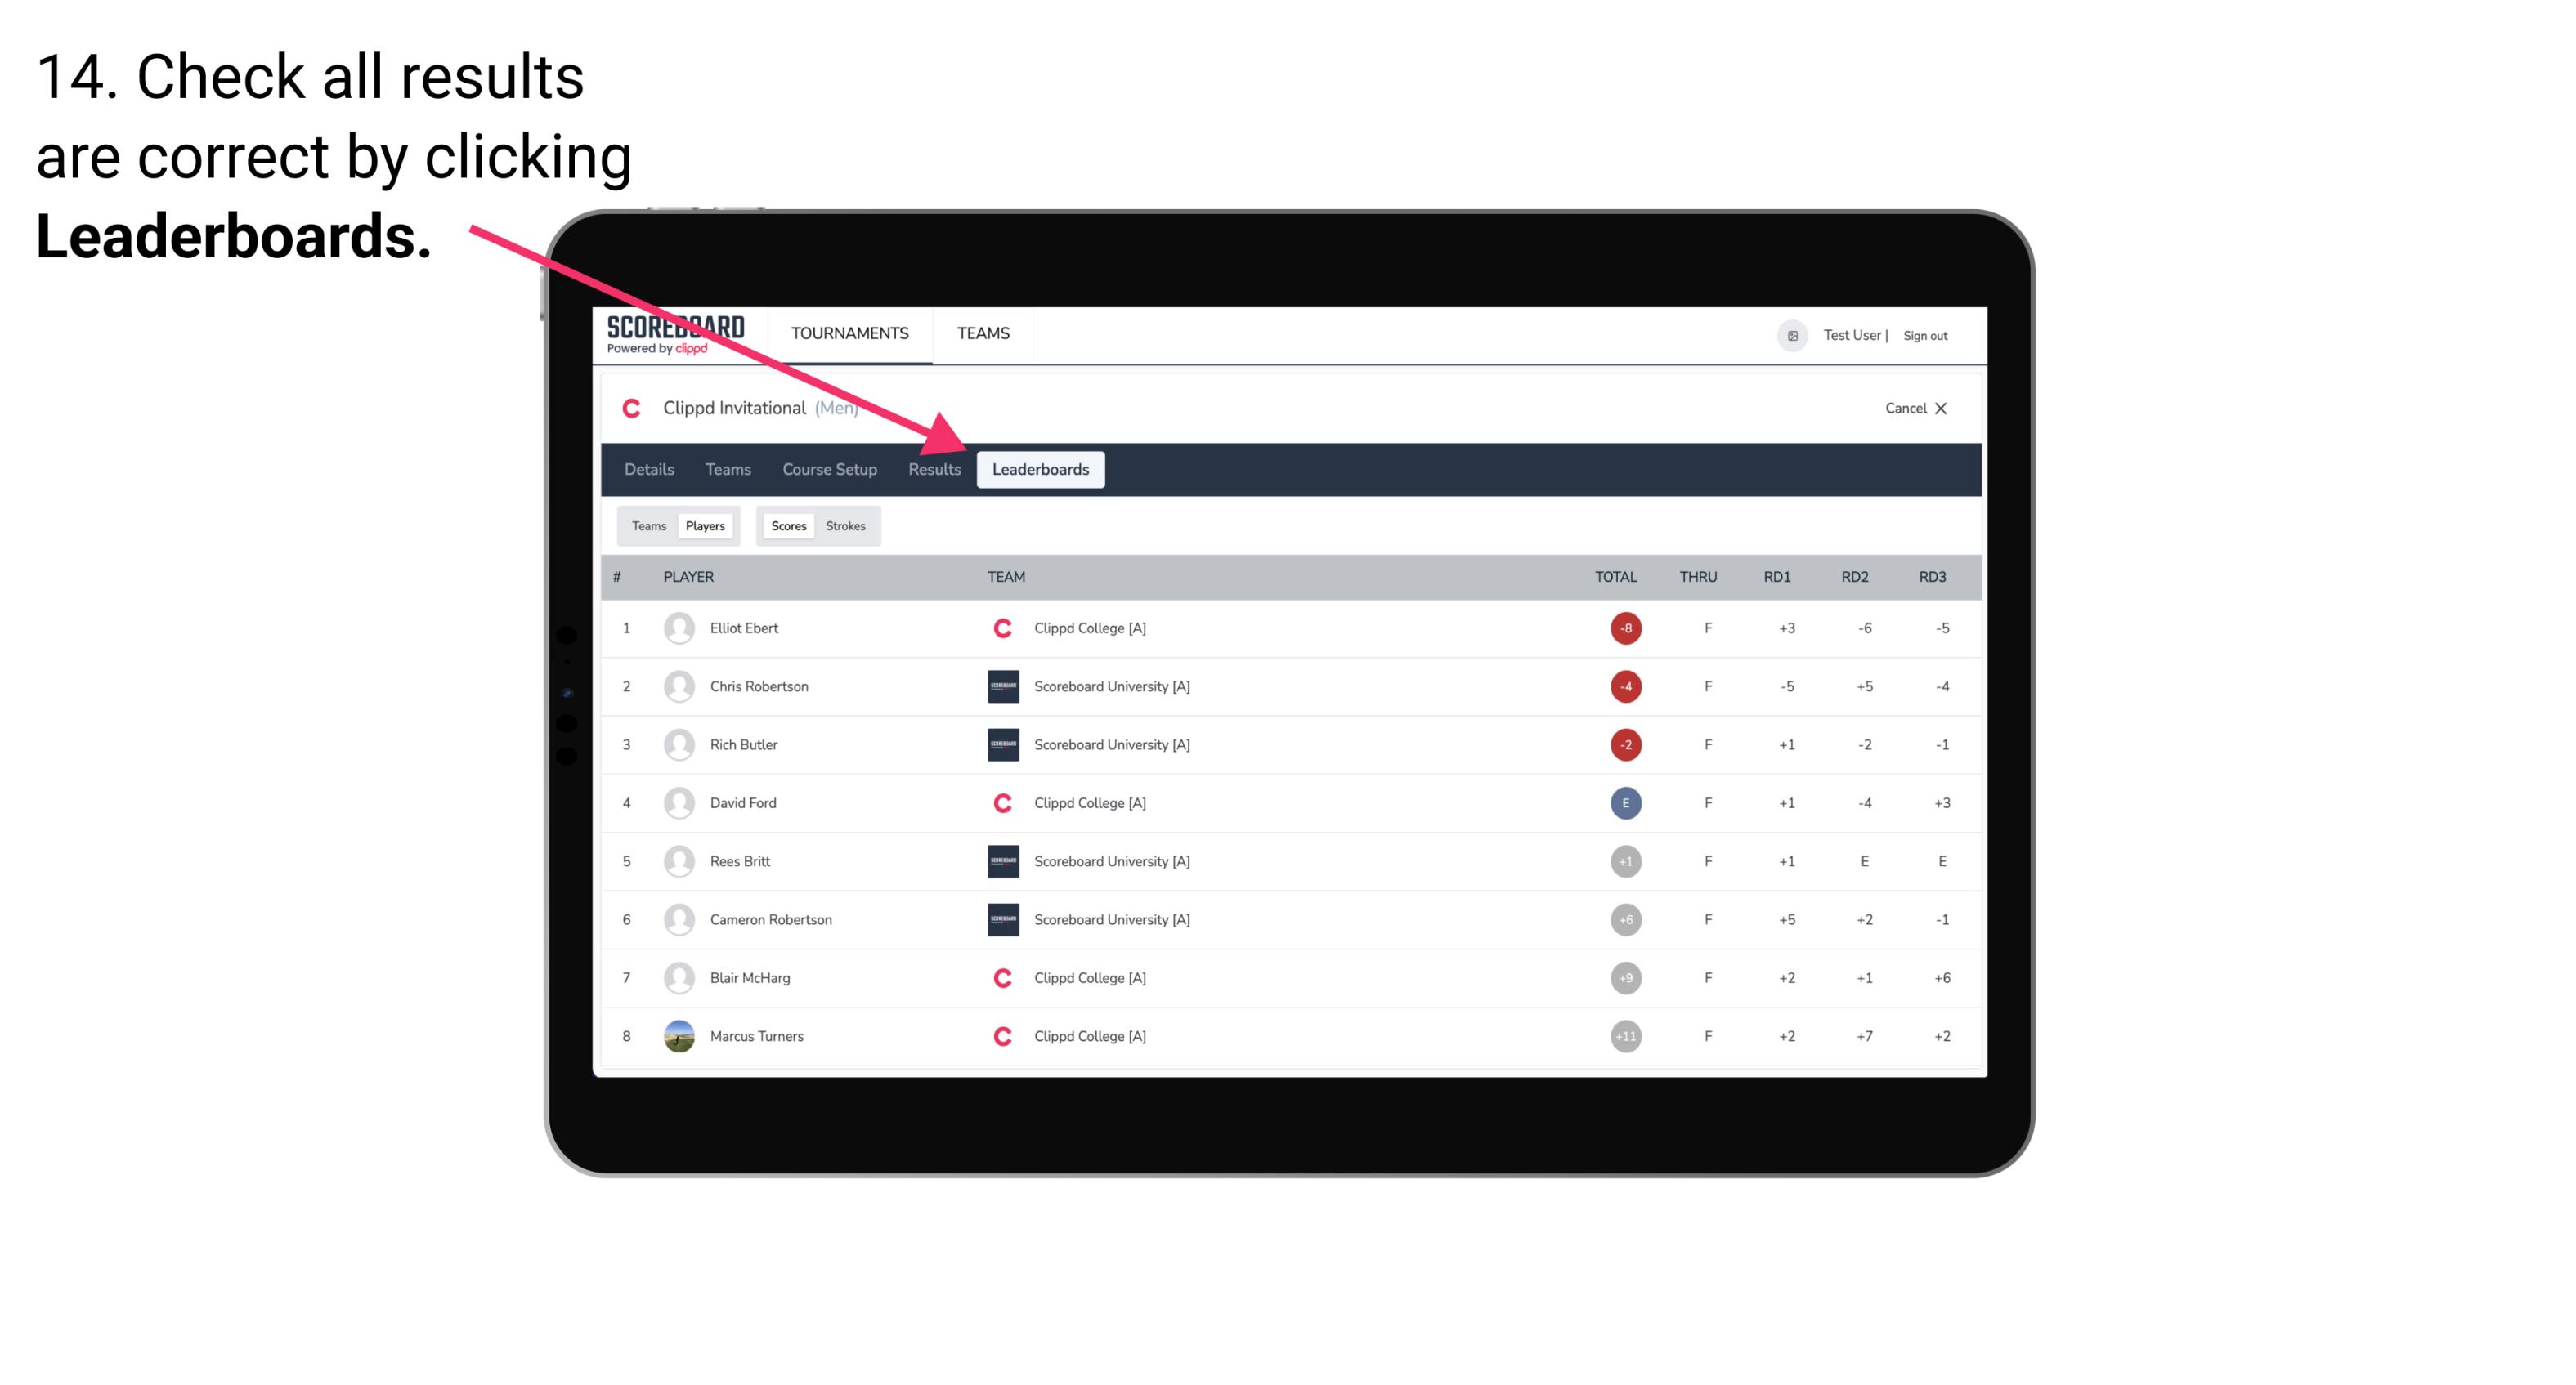Toggle the Teams view filter

tap(645, 525)
